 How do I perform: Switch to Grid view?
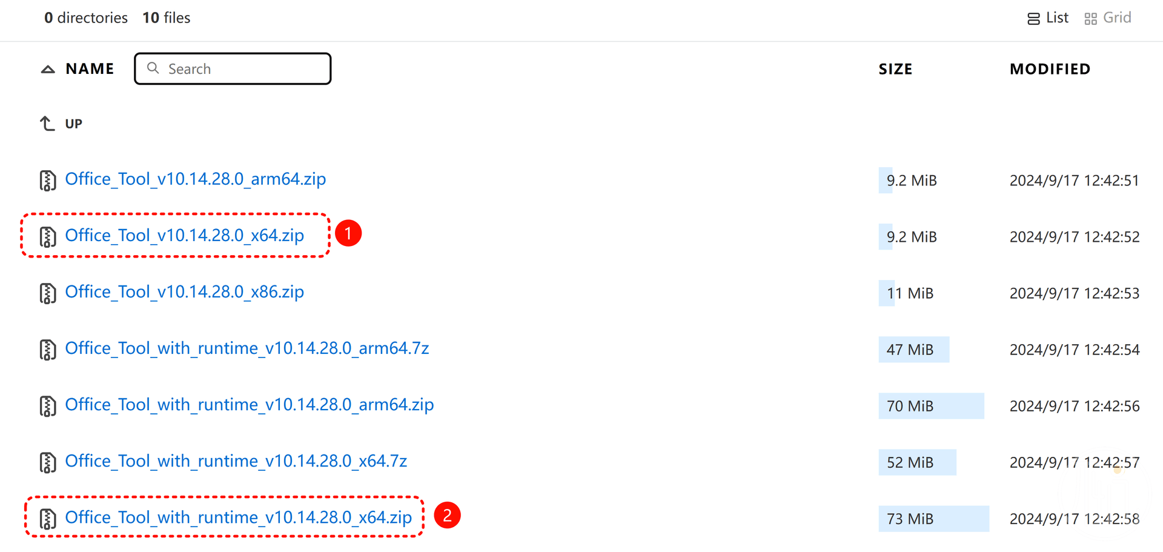pos(1108,18)
